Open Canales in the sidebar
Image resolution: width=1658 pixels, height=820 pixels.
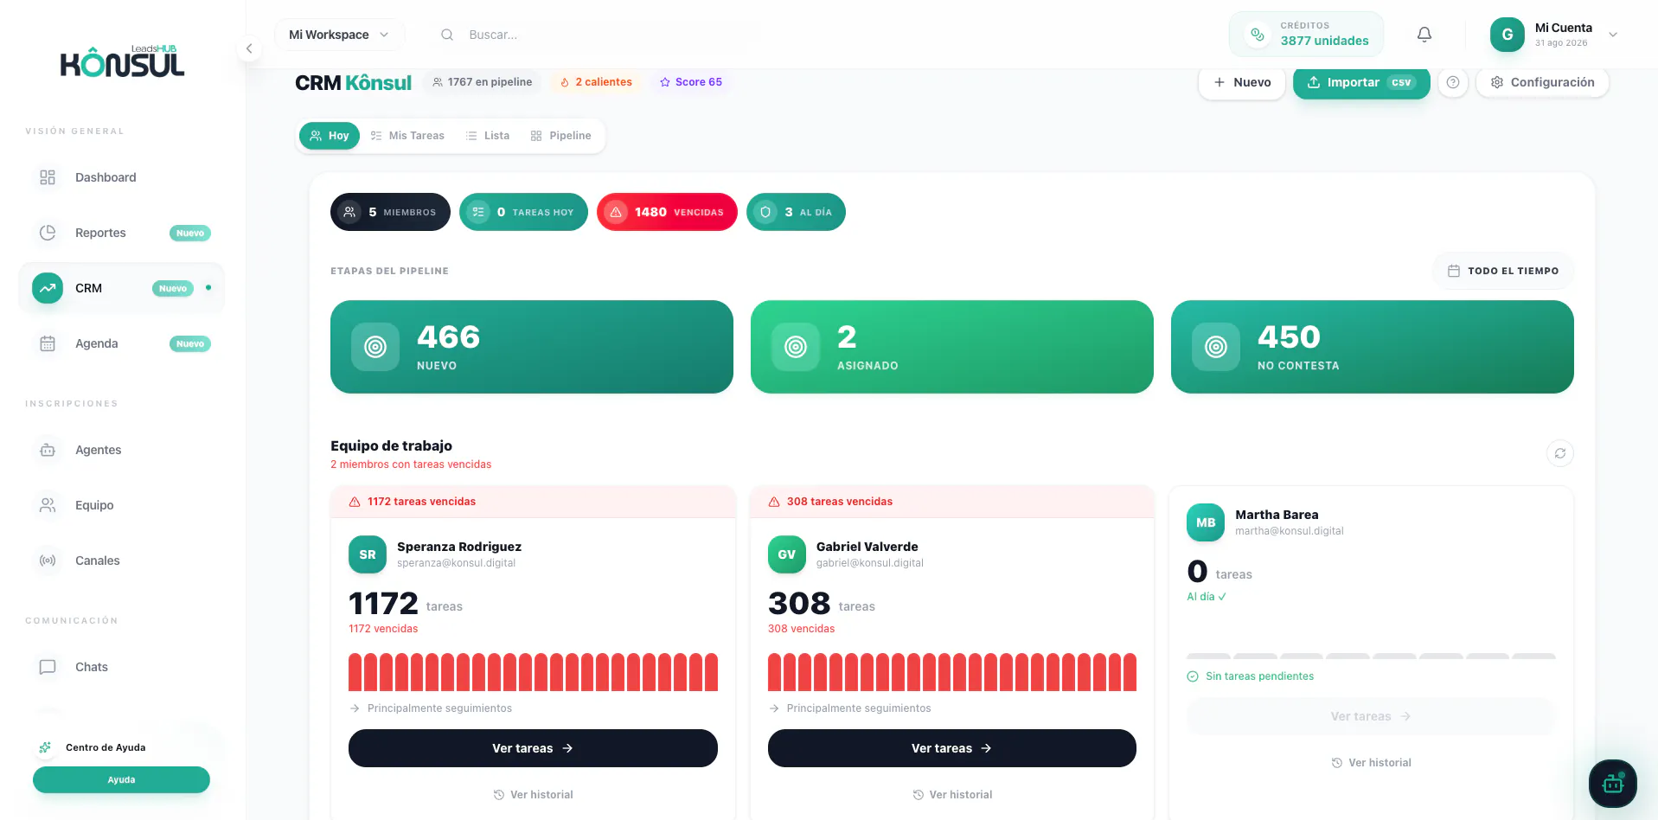[x=122, y=561]
